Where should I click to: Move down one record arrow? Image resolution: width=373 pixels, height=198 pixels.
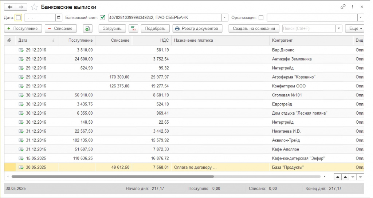(x=353, y=177)
